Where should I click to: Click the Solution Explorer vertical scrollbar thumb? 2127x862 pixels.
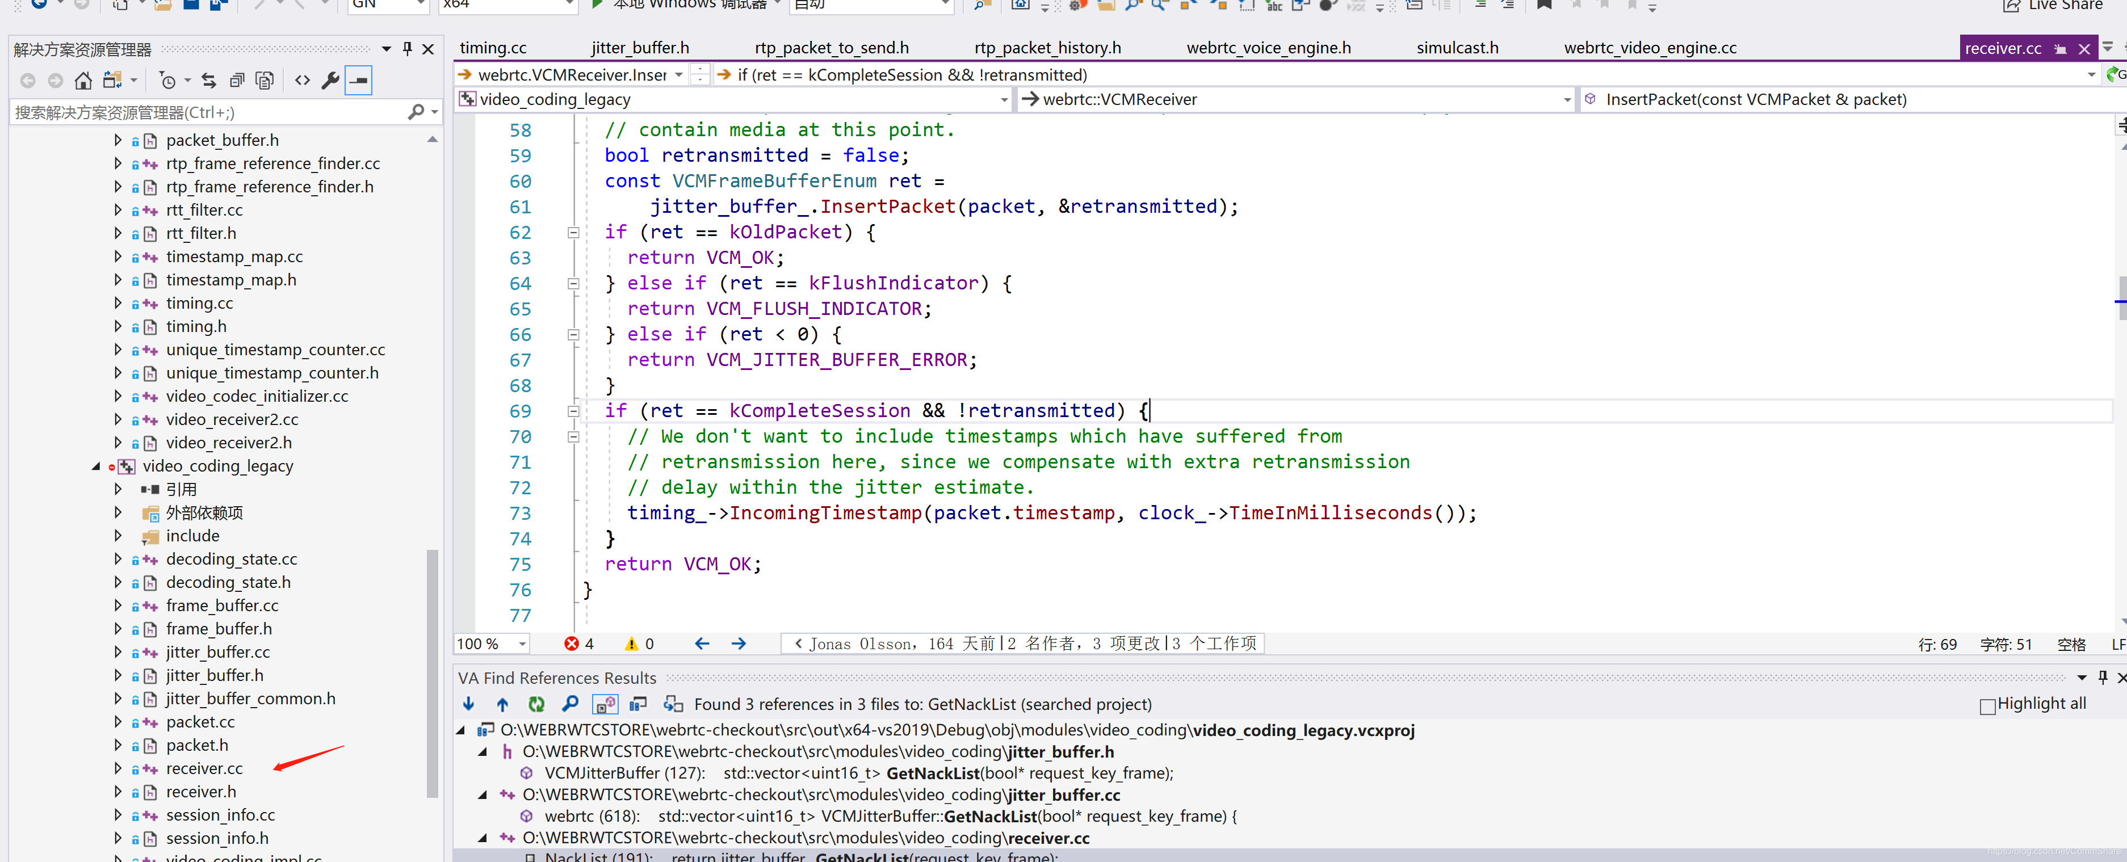[432, 673]
